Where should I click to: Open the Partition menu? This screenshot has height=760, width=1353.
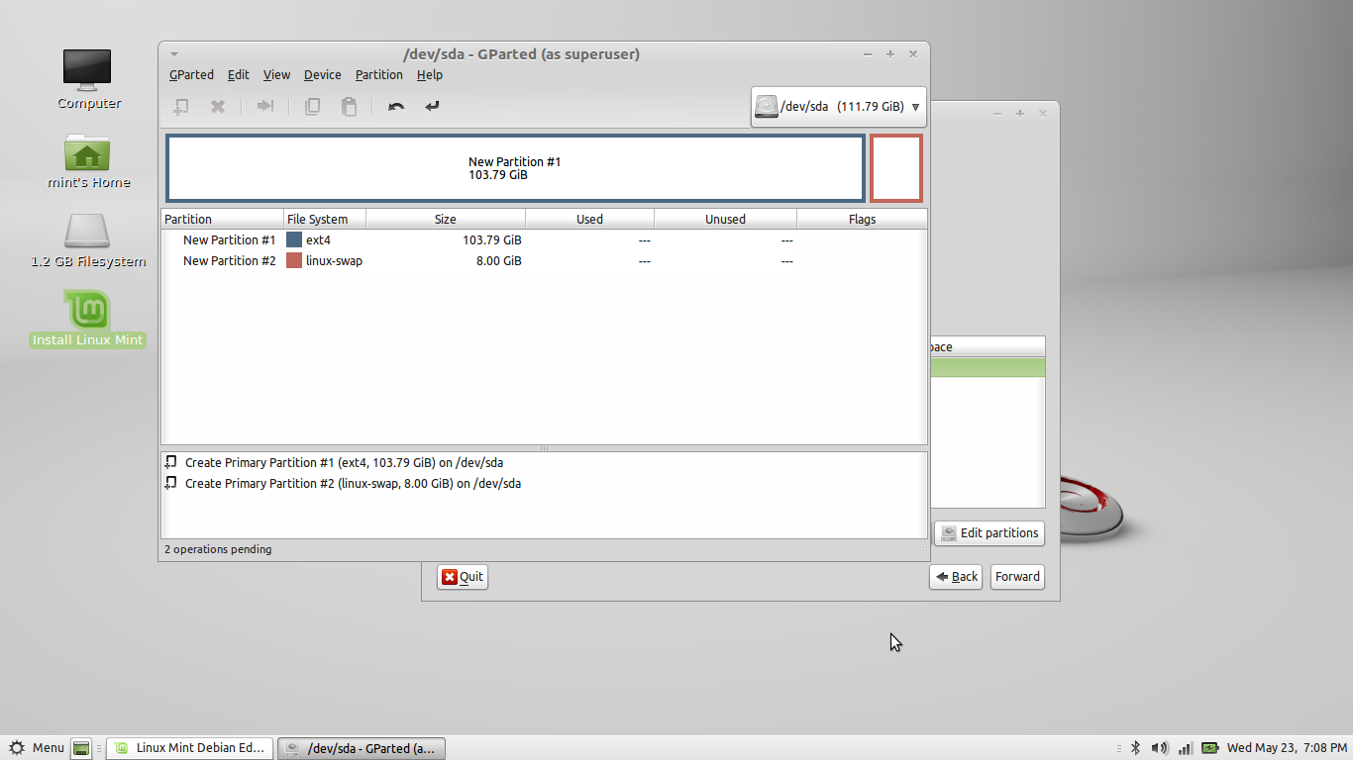(x=378, y=75)
